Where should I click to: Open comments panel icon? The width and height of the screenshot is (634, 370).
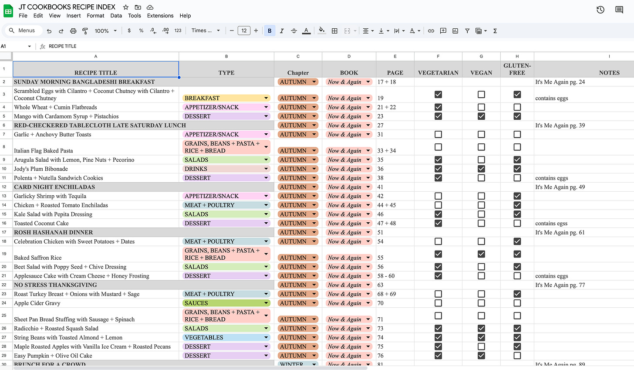pyautogui.click(x=619, y=10)
